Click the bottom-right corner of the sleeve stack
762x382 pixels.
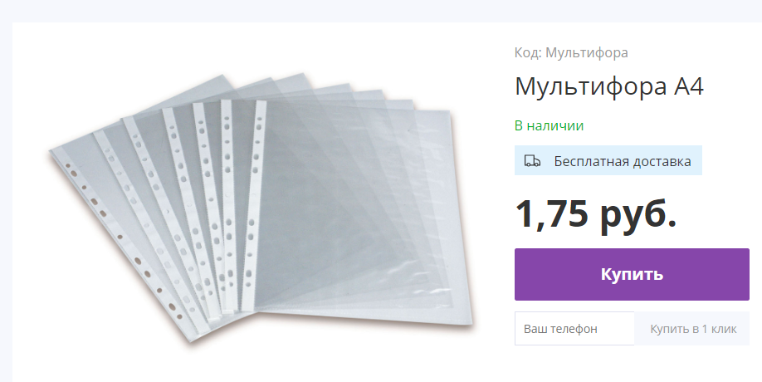464,318
